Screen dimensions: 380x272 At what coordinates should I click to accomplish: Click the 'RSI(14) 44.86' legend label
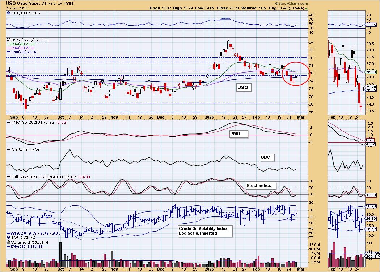pos(25,13)
